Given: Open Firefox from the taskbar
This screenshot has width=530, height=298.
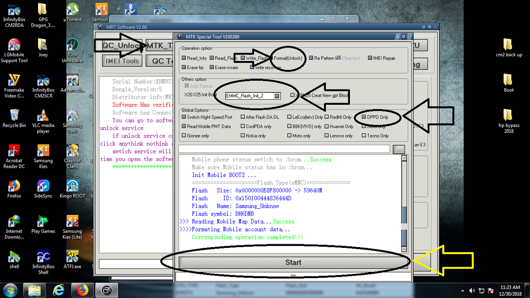Looking at the screenshot, I should [82, 290].
